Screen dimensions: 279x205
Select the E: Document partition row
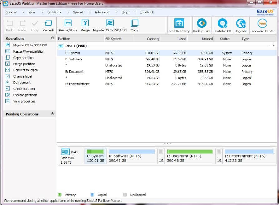(167, 72)
